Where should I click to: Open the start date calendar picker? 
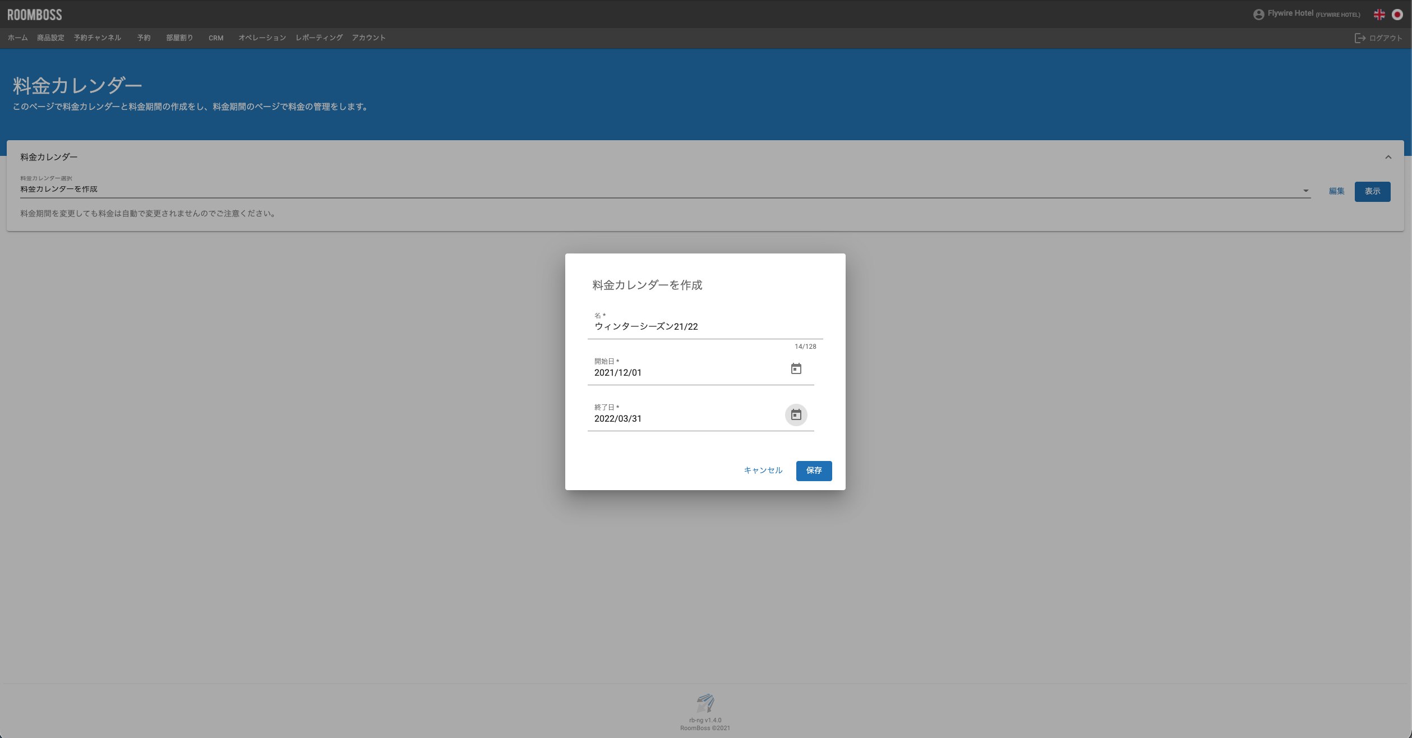(x=796, y=369)
